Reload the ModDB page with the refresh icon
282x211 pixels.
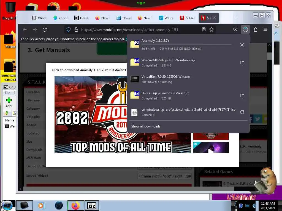pyautogui.click(x=45, y=30)
